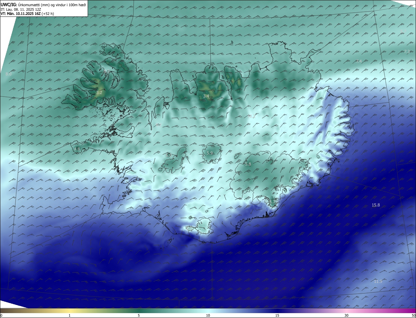This screenshot has height=318, width=416.
Task: Click the 3.4 value label in north Iceland
Action: click(x=206, y=96)
